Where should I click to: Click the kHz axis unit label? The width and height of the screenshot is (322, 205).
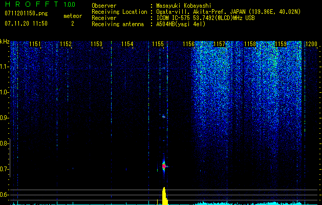pyautogui.click(x=5, y=42)
